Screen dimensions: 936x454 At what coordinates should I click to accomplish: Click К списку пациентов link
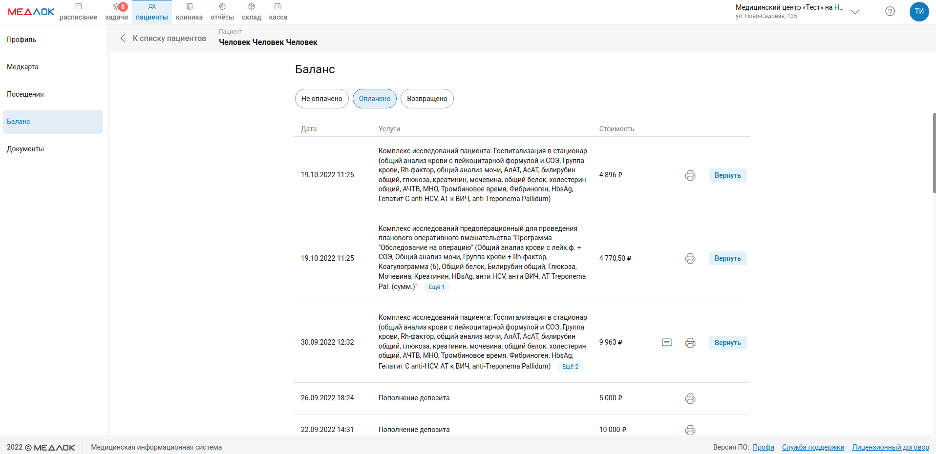coord(169,38)
